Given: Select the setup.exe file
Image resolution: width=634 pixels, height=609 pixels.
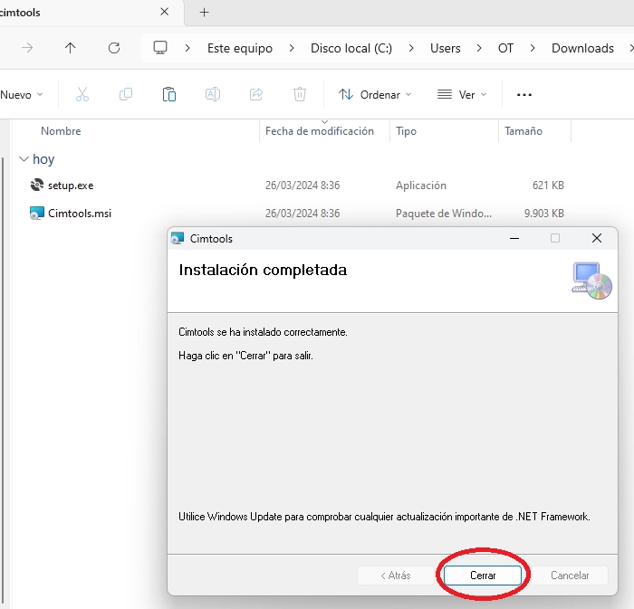Looking at the screenshot, I should (x=71, y=186).
